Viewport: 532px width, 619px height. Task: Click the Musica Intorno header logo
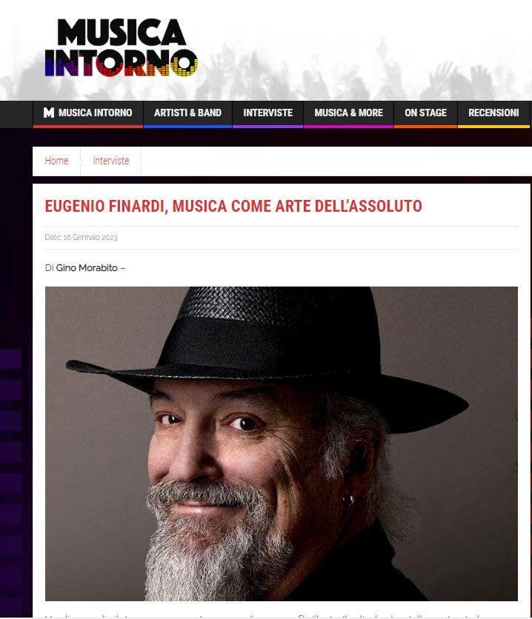coord(121,47)
